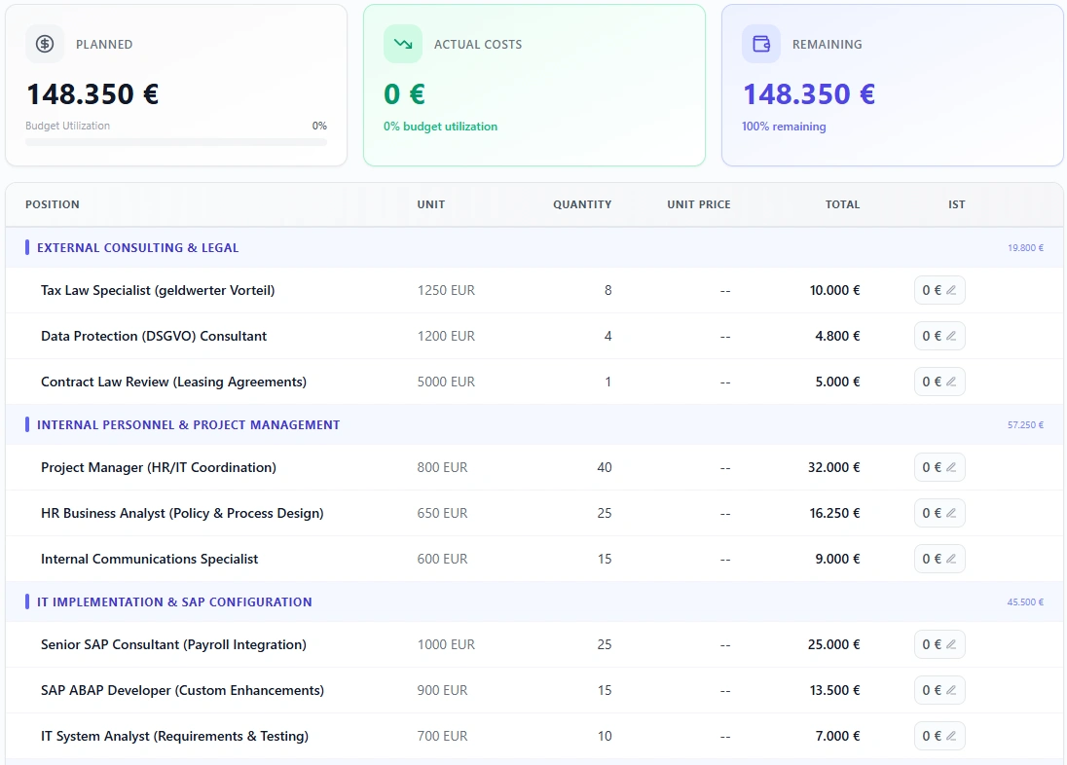Edit IST pencil for Project Manager row
Screen dimensions: 1067x765
[951, 467]
